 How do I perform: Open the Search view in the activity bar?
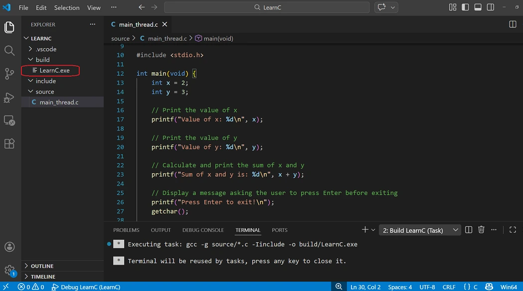pyautogui.click(x=9, y=50)
